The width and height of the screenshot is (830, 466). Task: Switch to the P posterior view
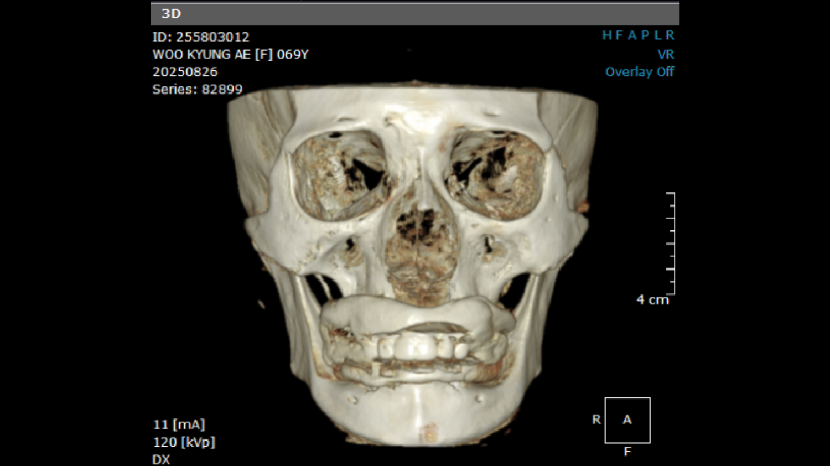[x=645, y=35]
